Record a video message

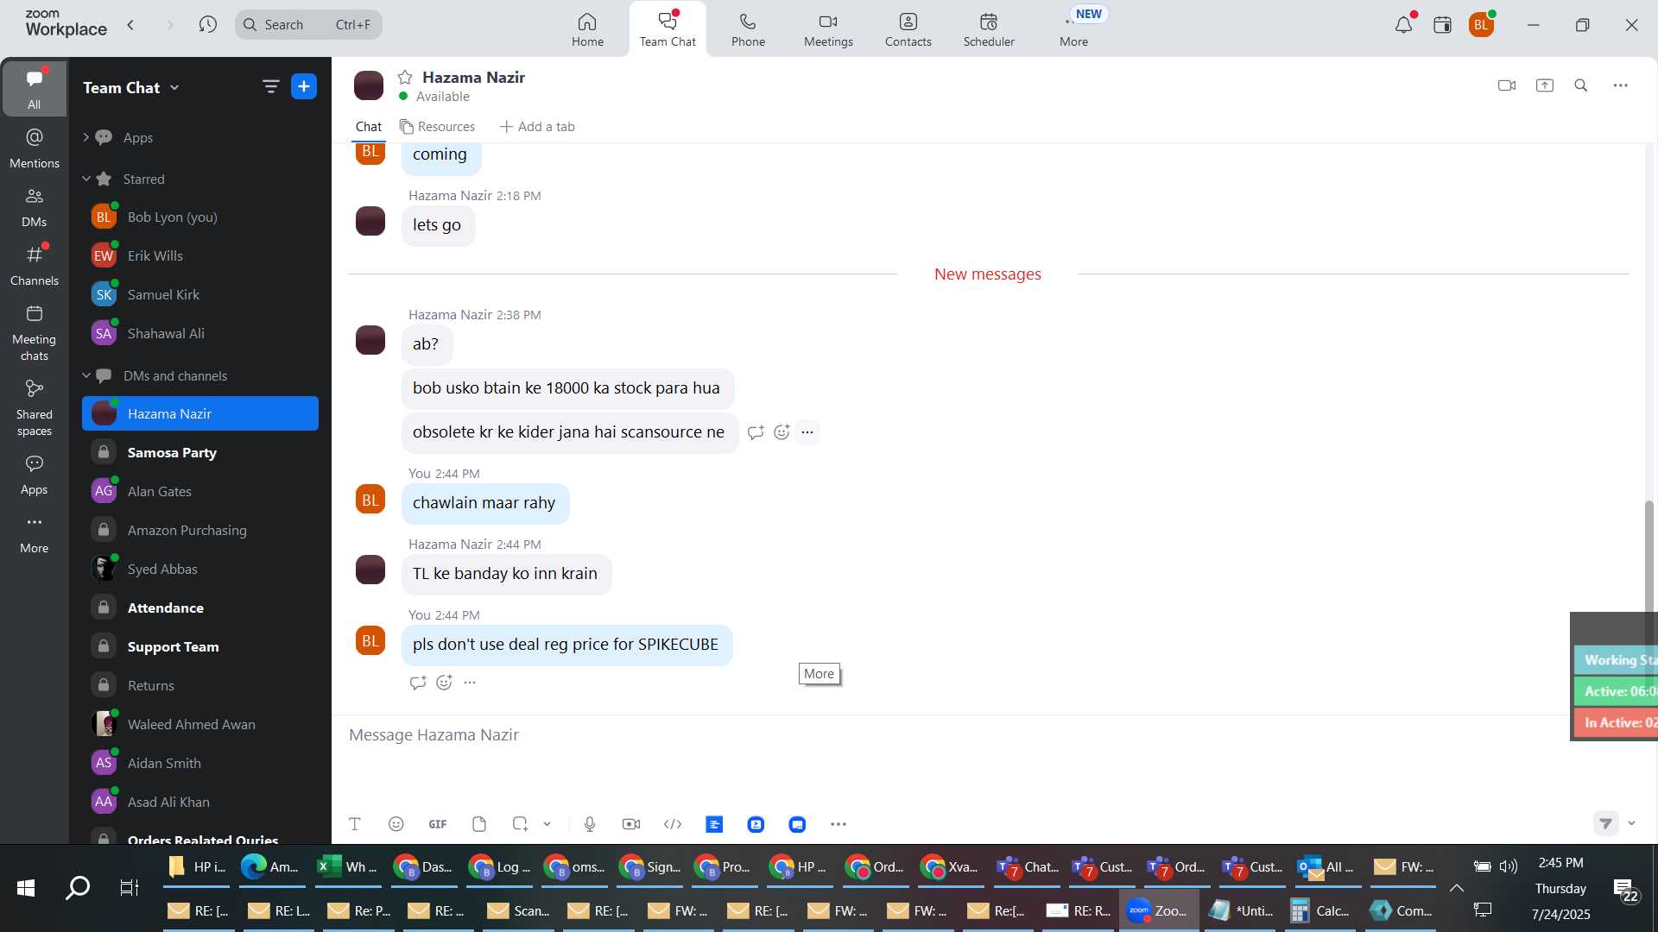pyautogui.click(x=631, y=824)
